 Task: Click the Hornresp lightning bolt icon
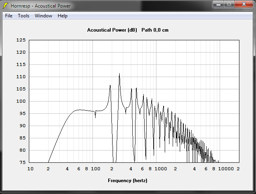coord(6,6)
